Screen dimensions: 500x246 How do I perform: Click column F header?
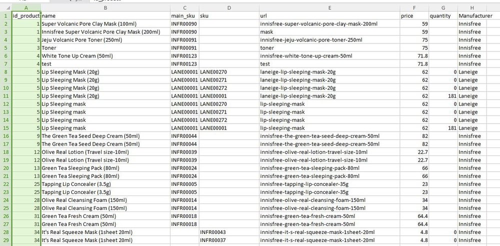coord(414,7)
